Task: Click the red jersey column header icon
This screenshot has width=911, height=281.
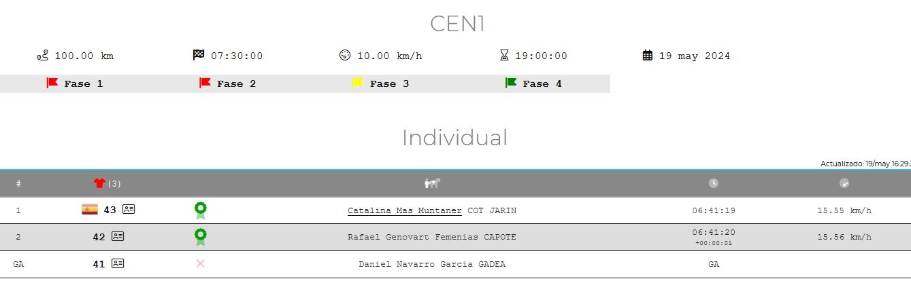Action: pos(99,183)
